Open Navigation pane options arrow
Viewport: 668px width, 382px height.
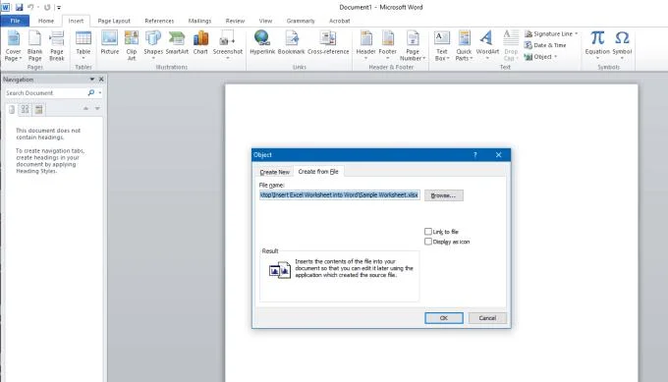92,80
